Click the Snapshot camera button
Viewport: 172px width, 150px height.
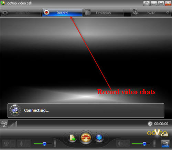click(21, 13)
